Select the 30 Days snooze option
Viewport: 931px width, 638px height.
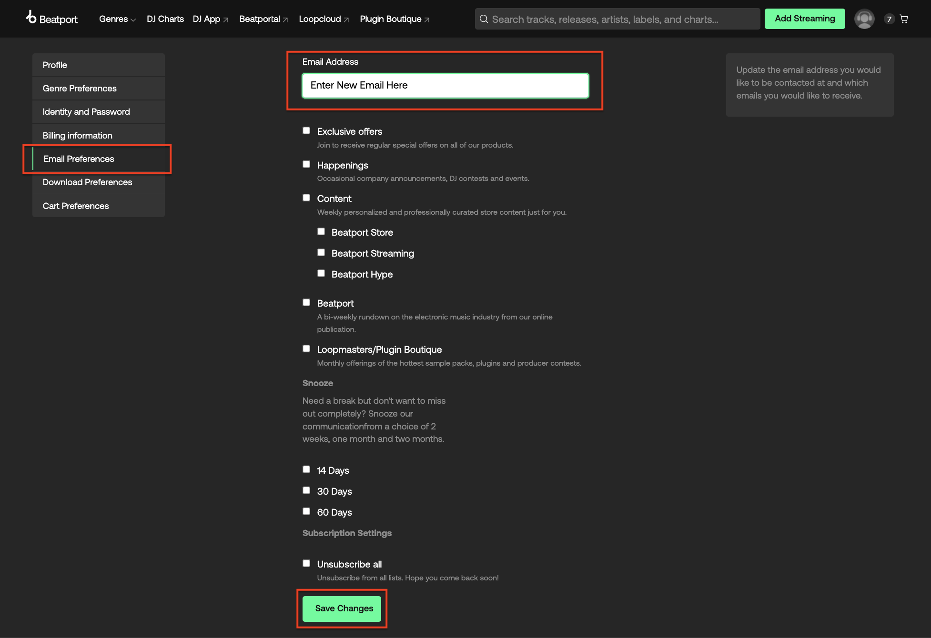coord(306,490)
